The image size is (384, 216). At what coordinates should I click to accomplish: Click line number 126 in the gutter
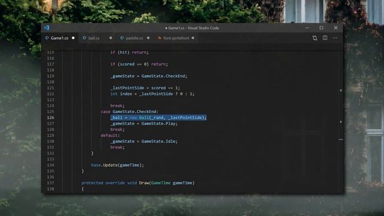pyautogui.click(x=50, y=118)
